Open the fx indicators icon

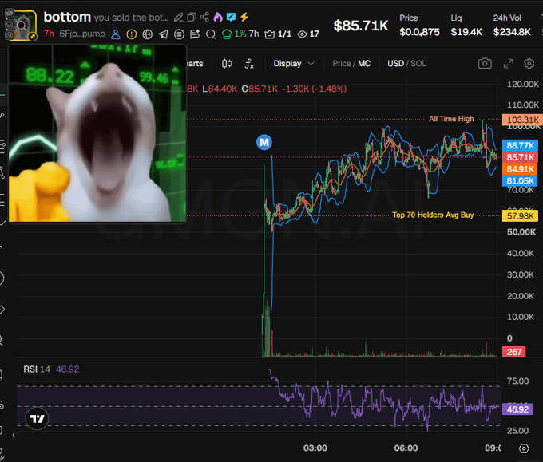[x=249, y=64]
